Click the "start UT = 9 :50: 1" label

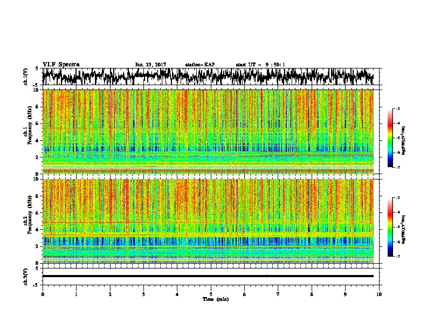260,65
